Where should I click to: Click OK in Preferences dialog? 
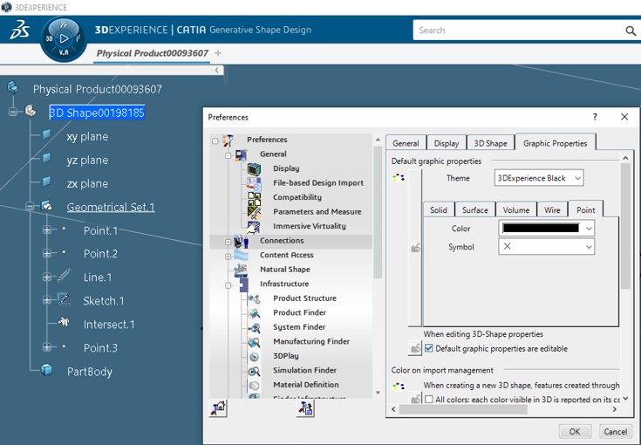[x=575, y=432]
